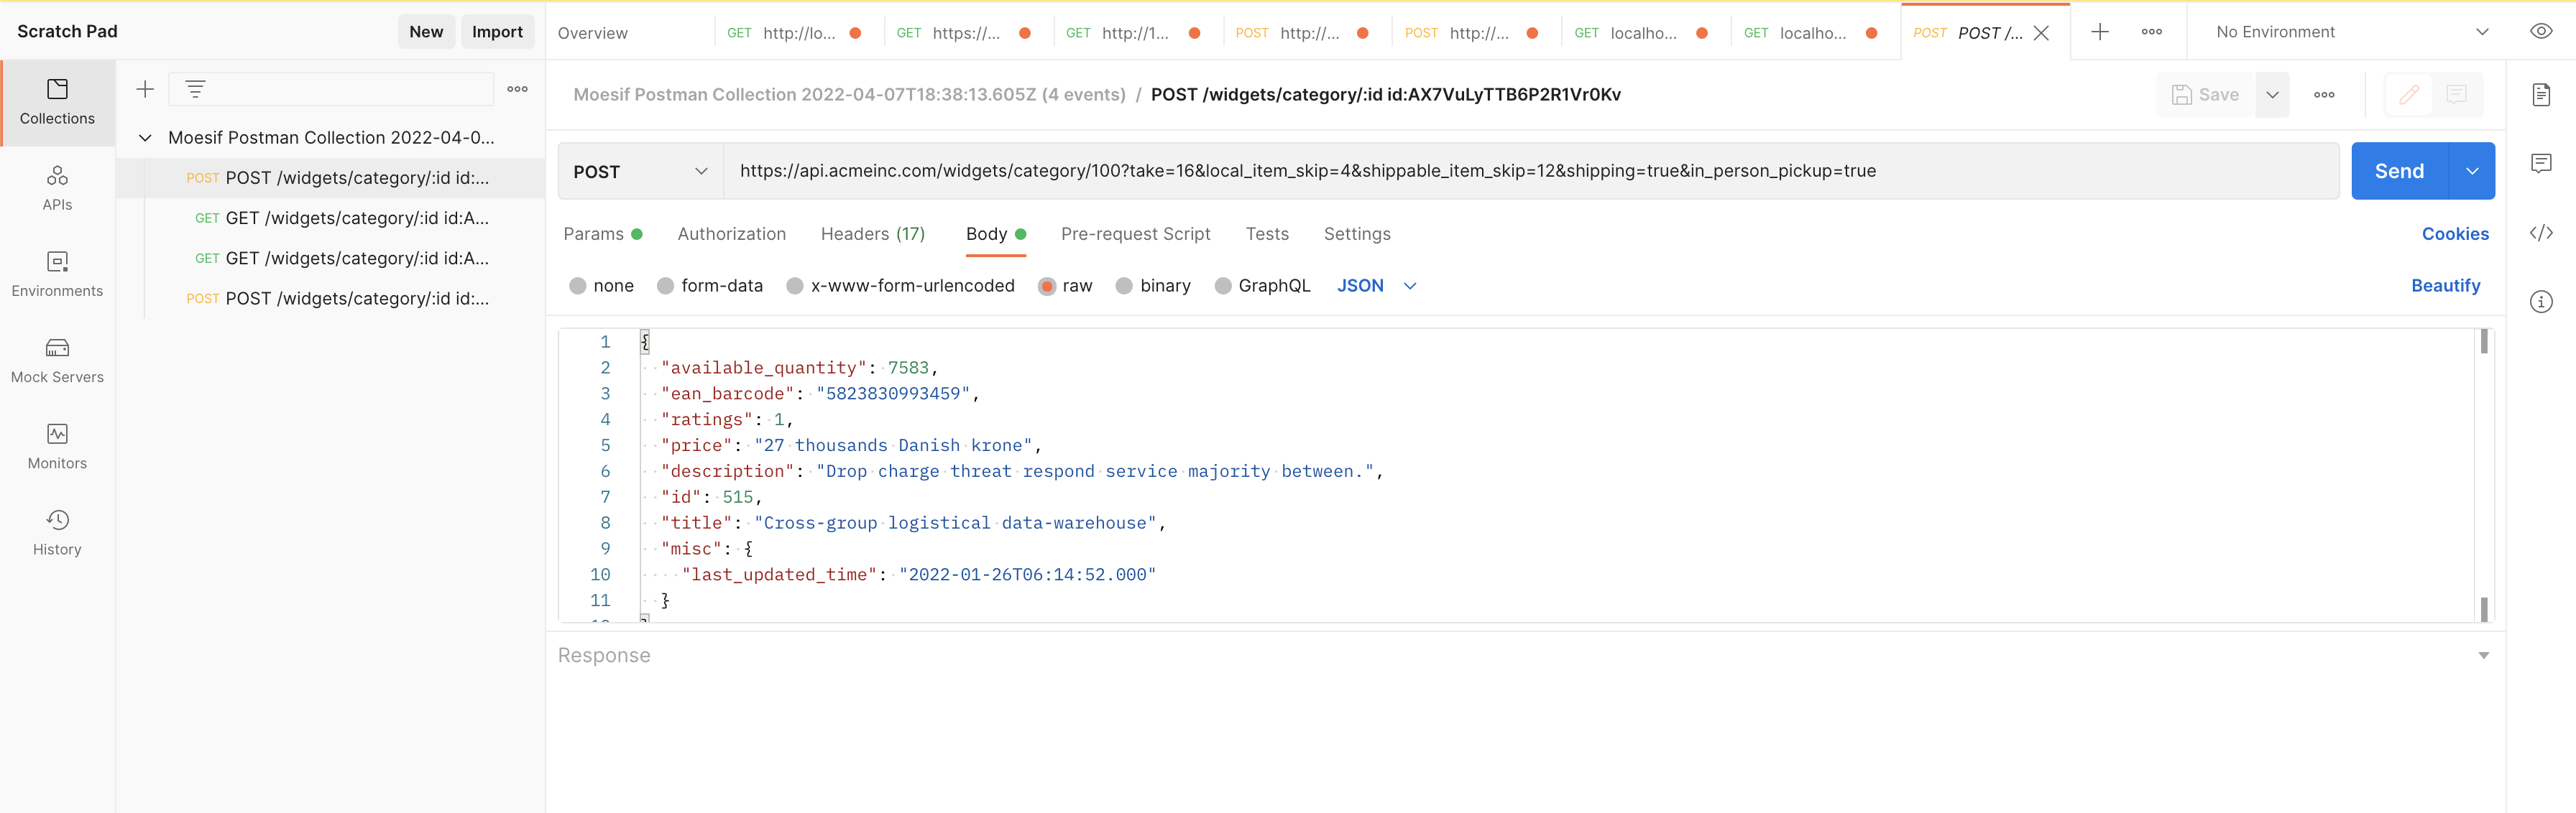The image size is (2576, 813).
Task: Select the first GET /widgets/category/:id request
Action: [331, 218]
